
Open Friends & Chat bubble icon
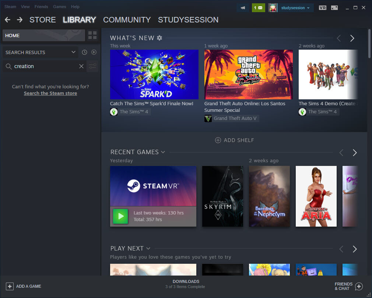(359, 286)
